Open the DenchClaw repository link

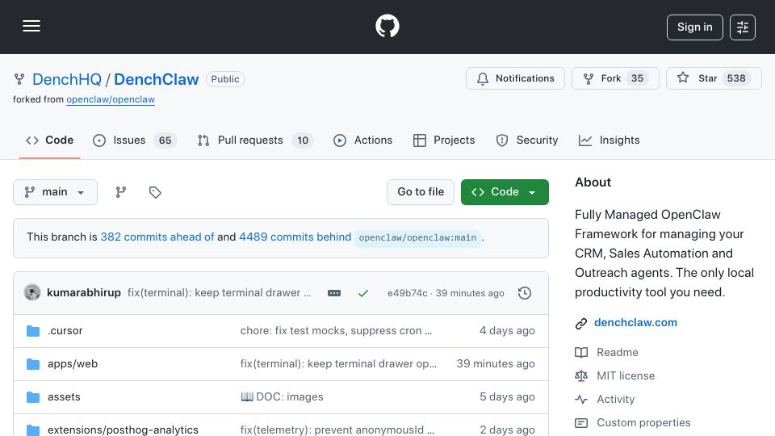click(156, 79)
